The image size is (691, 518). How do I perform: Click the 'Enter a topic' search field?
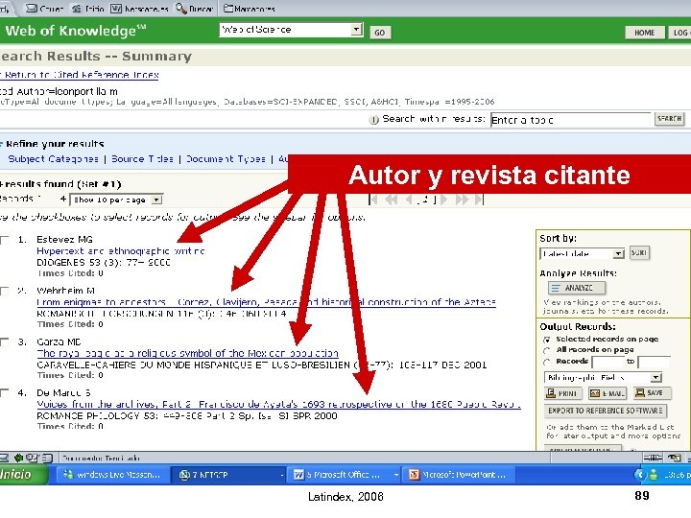570,120
